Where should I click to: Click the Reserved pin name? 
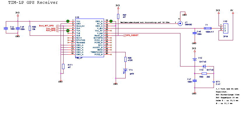click(x=80, y=43)
